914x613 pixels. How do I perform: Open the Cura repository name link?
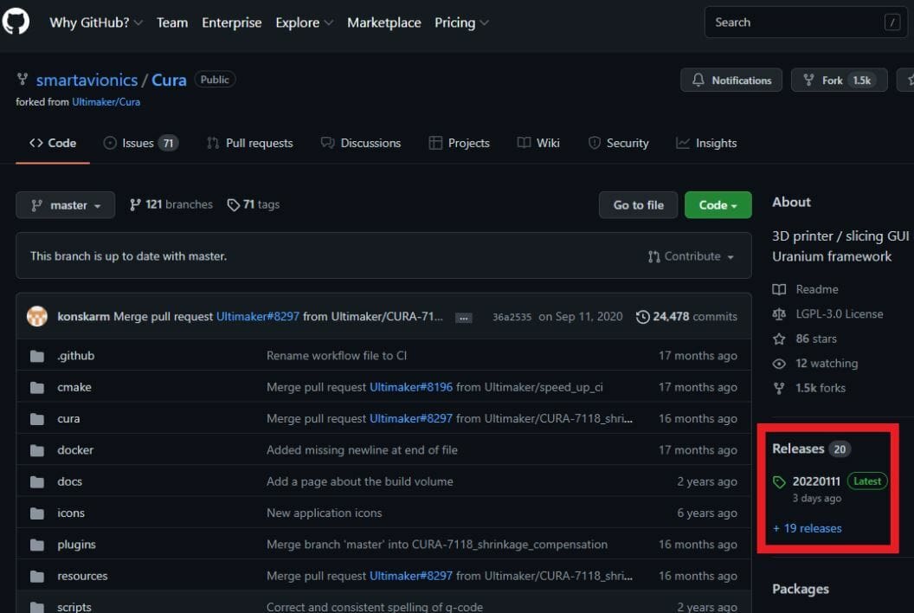pos(169,80)
